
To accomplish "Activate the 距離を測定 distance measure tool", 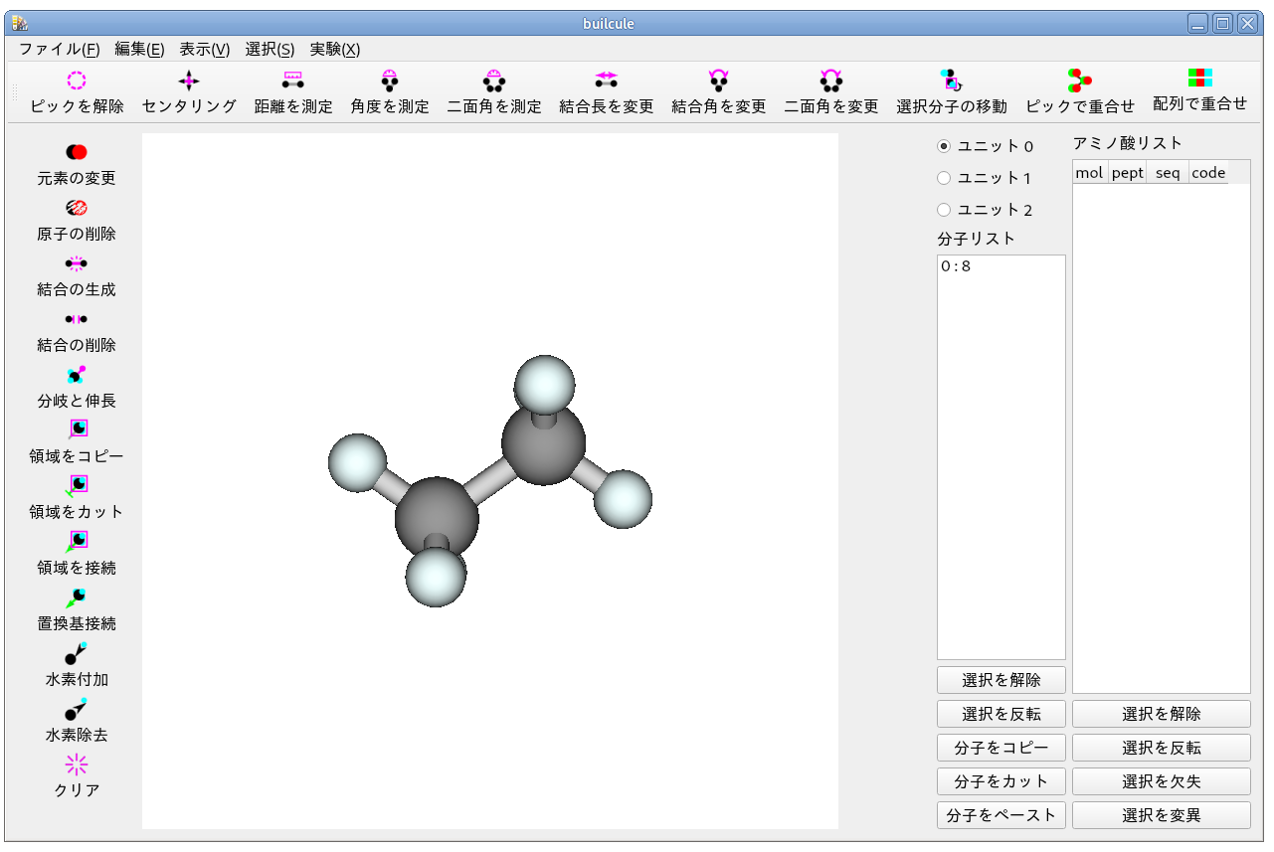I will point(292,82).
